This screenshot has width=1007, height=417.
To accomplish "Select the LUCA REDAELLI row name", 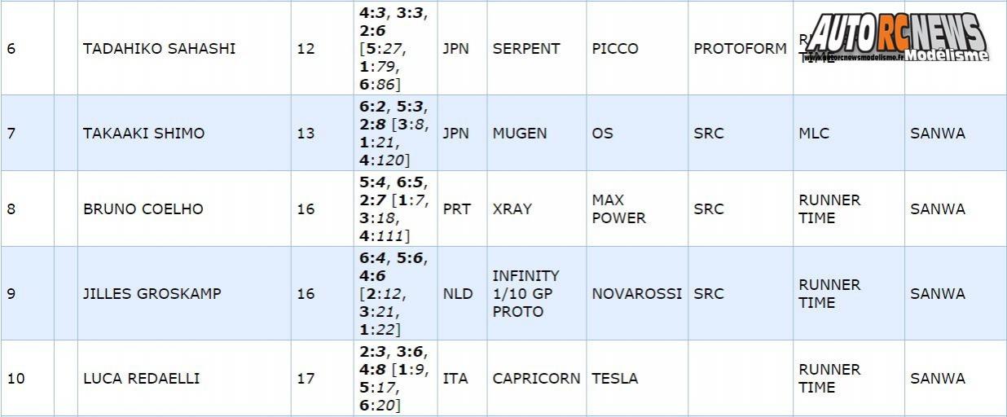I will pos(141,378).
